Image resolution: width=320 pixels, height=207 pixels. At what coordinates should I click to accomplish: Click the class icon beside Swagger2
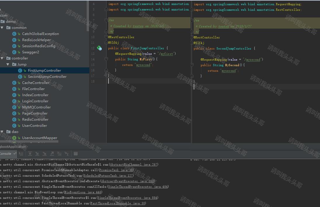(14, 52)
